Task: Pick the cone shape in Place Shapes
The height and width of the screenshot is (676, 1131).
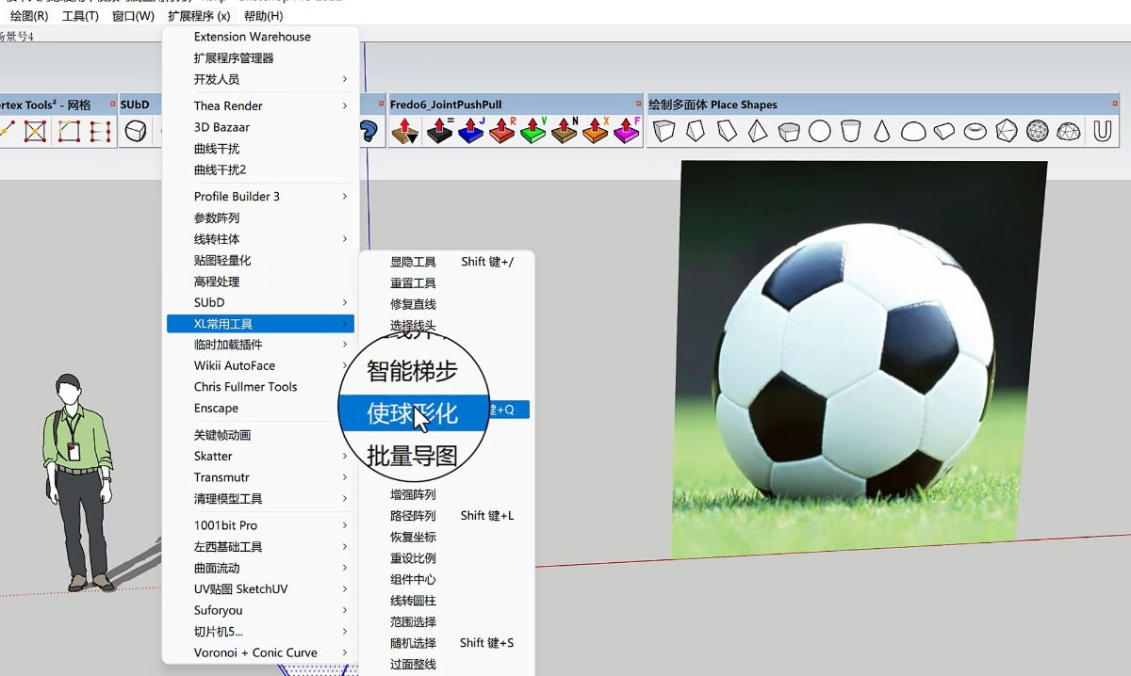Action: click(x=882, y=131)
